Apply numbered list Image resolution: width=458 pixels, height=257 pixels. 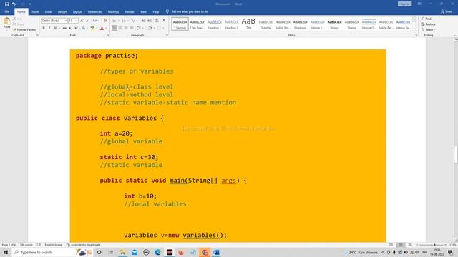point(125,21)
